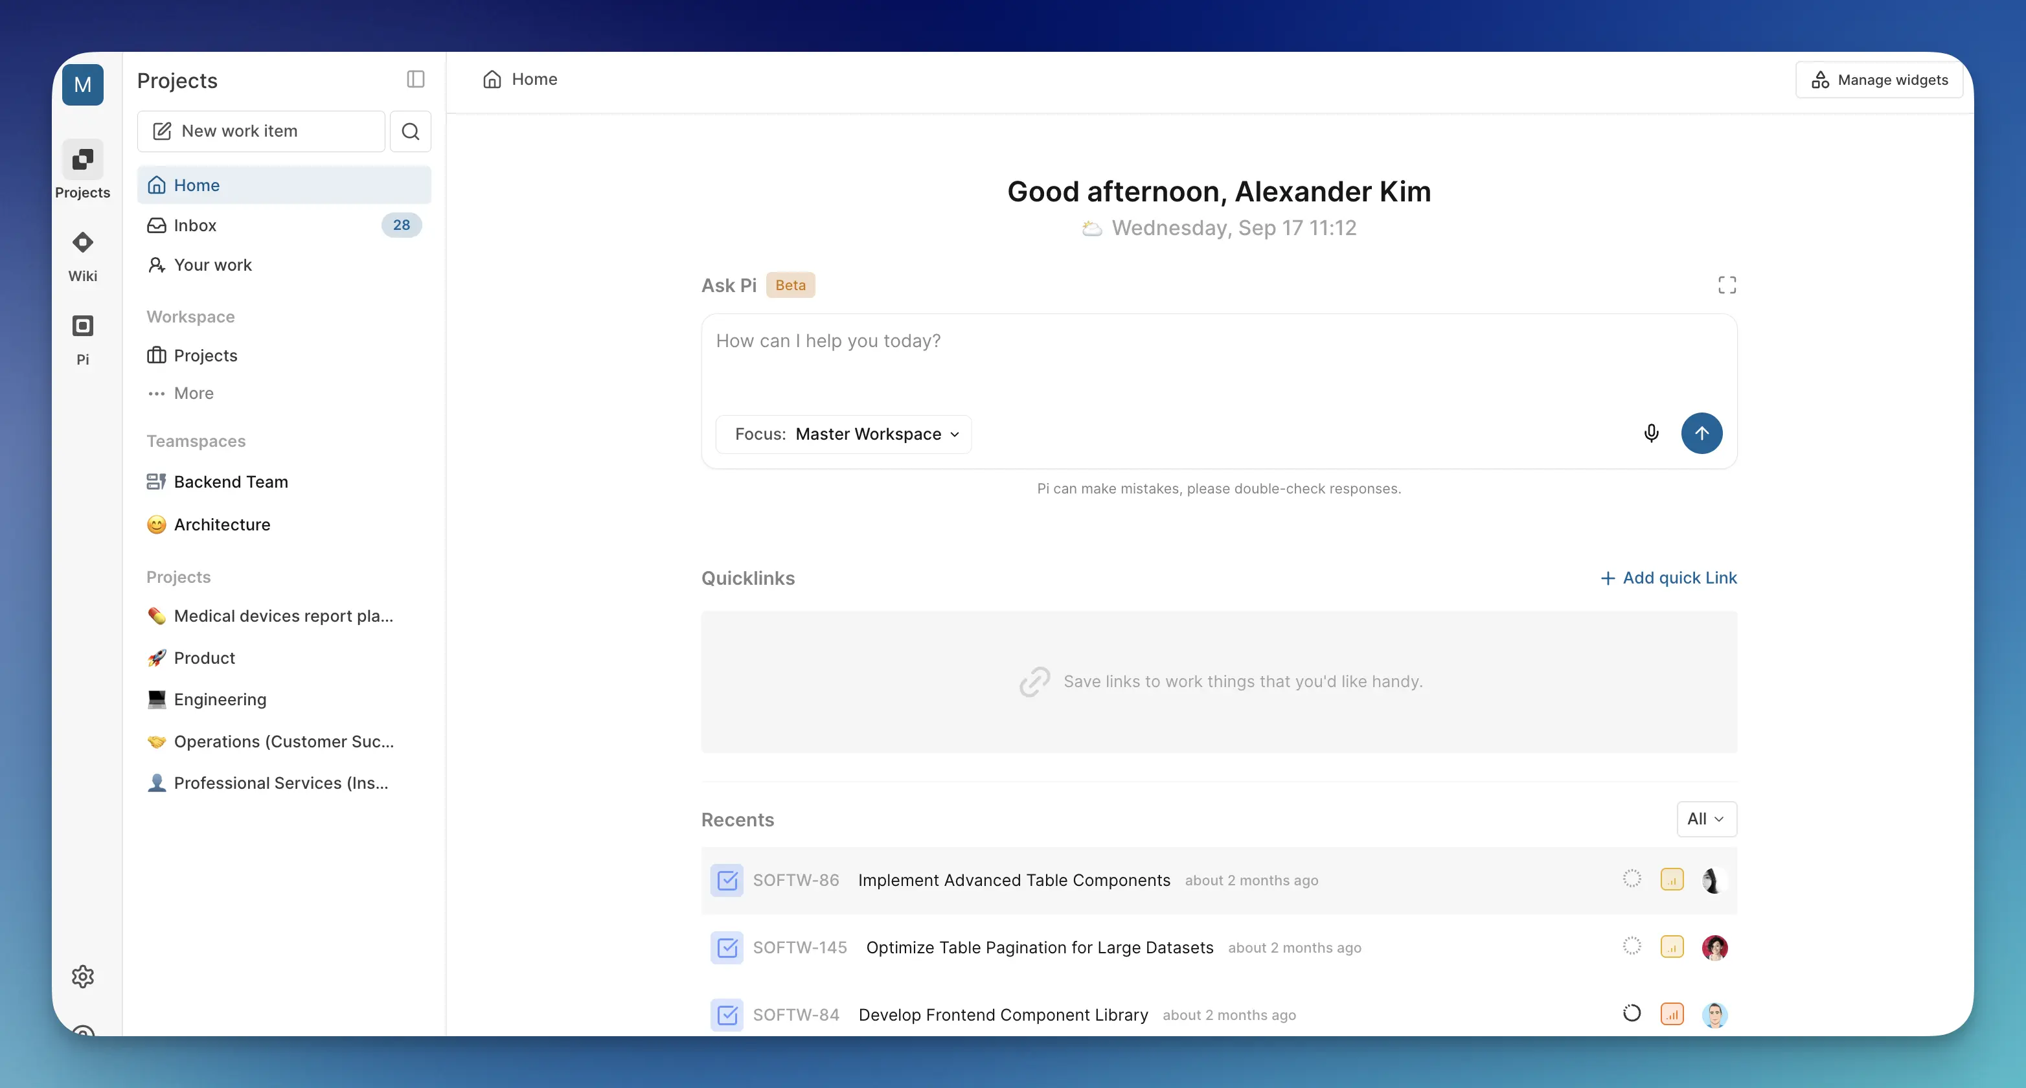Open the Wiki app icon
Screen dimensions: 2026x1088
pyautogui.click(x=83, y=242)
